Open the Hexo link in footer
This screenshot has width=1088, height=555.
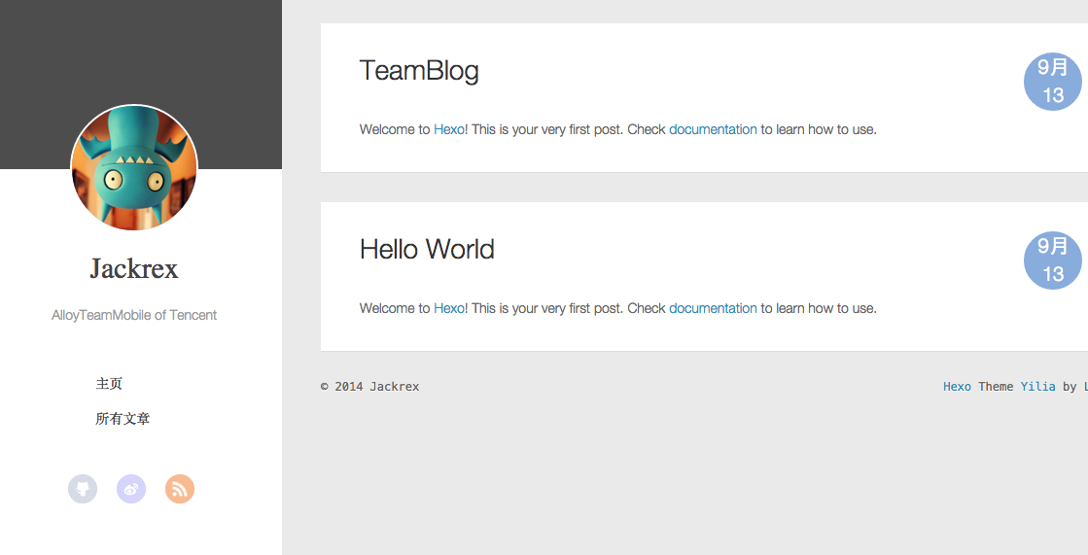[957, 387]
